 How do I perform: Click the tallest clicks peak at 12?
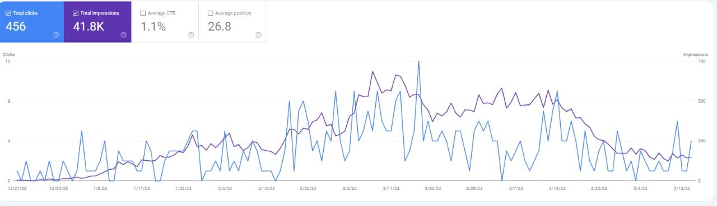(x=418, y=61)
